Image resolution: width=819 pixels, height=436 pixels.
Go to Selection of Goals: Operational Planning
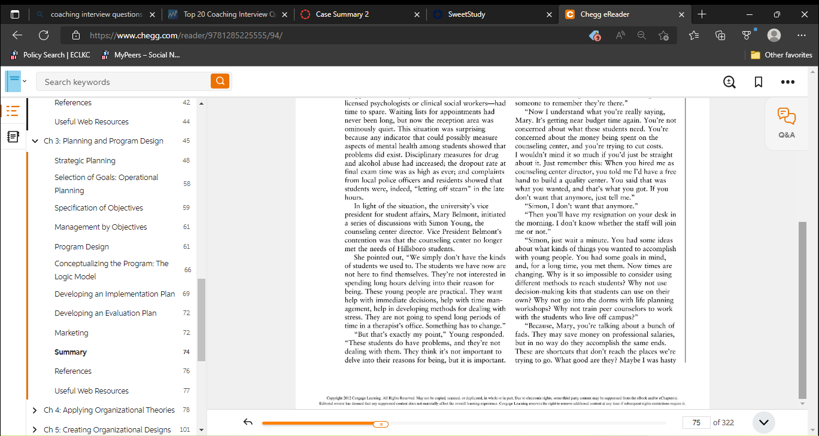107,184
